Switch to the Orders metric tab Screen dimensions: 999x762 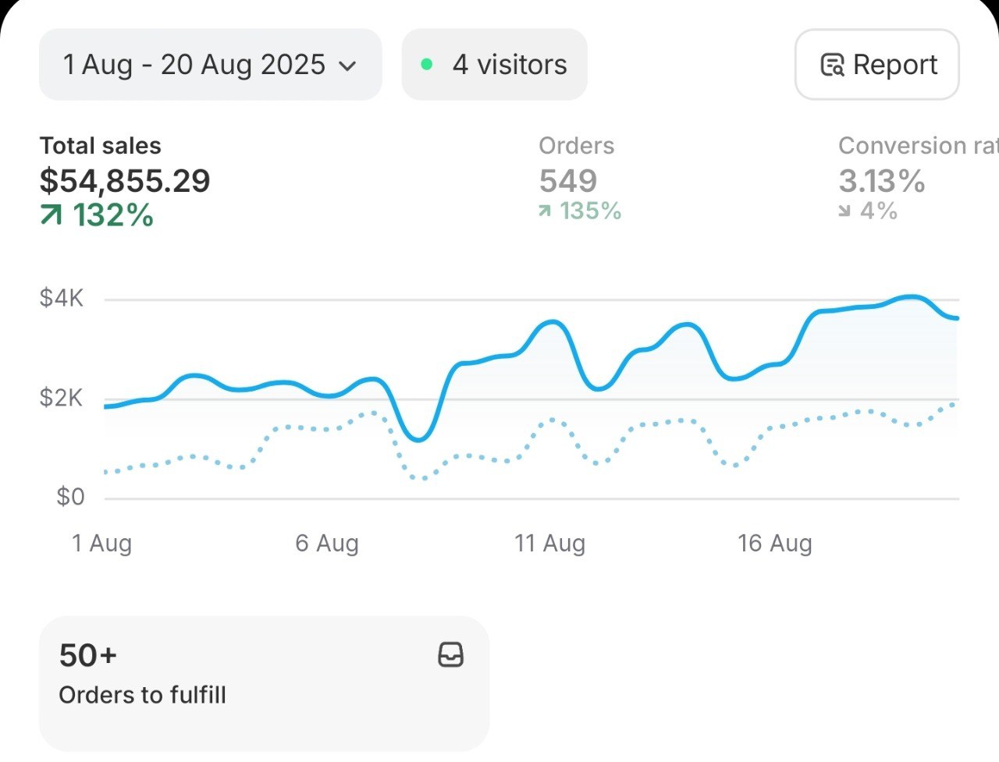point(576,146)
